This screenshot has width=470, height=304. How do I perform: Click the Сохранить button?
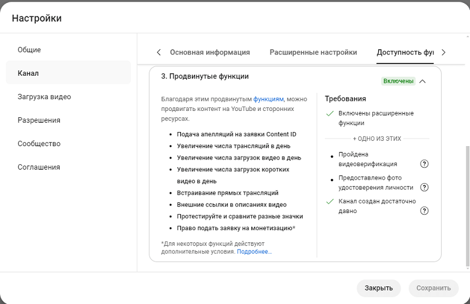click(x=434, y=288)
